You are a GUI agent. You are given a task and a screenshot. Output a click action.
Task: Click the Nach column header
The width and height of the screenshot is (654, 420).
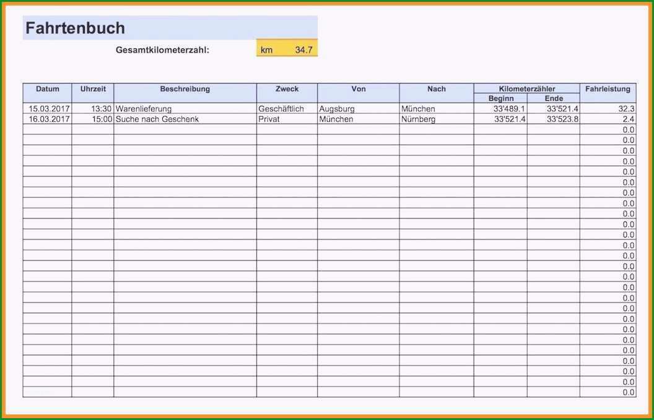437,93
